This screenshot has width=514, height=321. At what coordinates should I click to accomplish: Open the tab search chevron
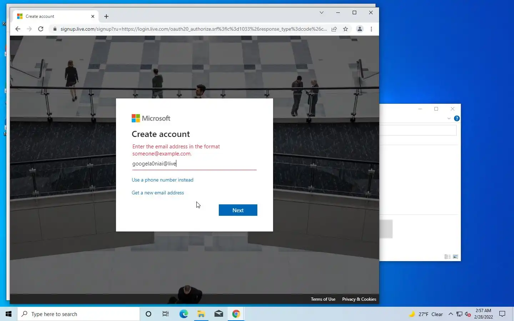322,12
